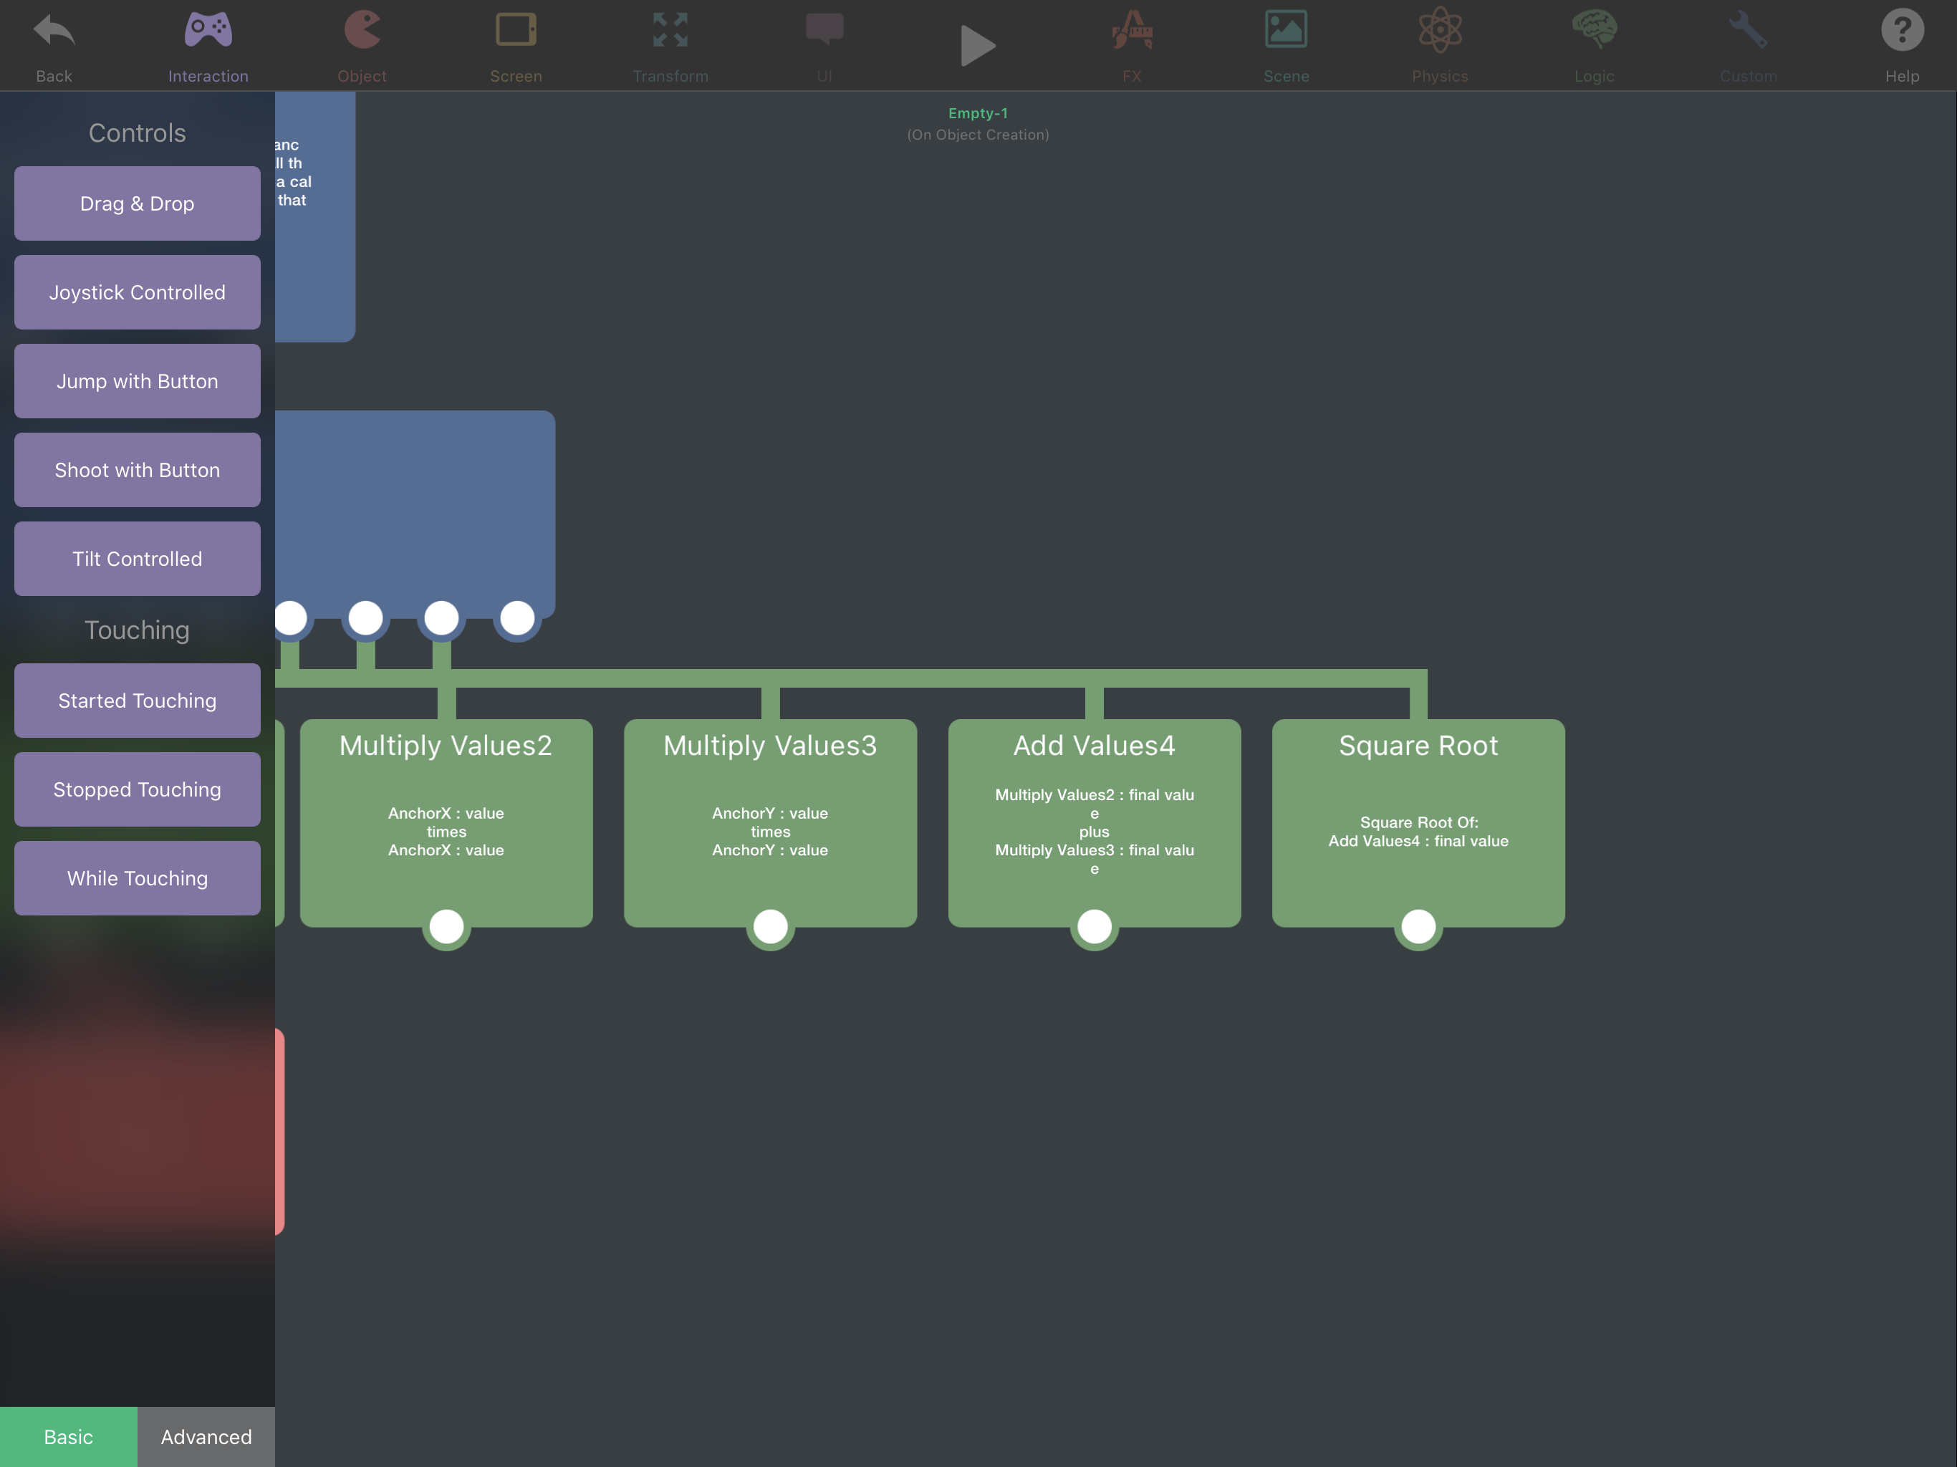
Task: Open the UI speech bubble icon
Action: click(824, 44)
